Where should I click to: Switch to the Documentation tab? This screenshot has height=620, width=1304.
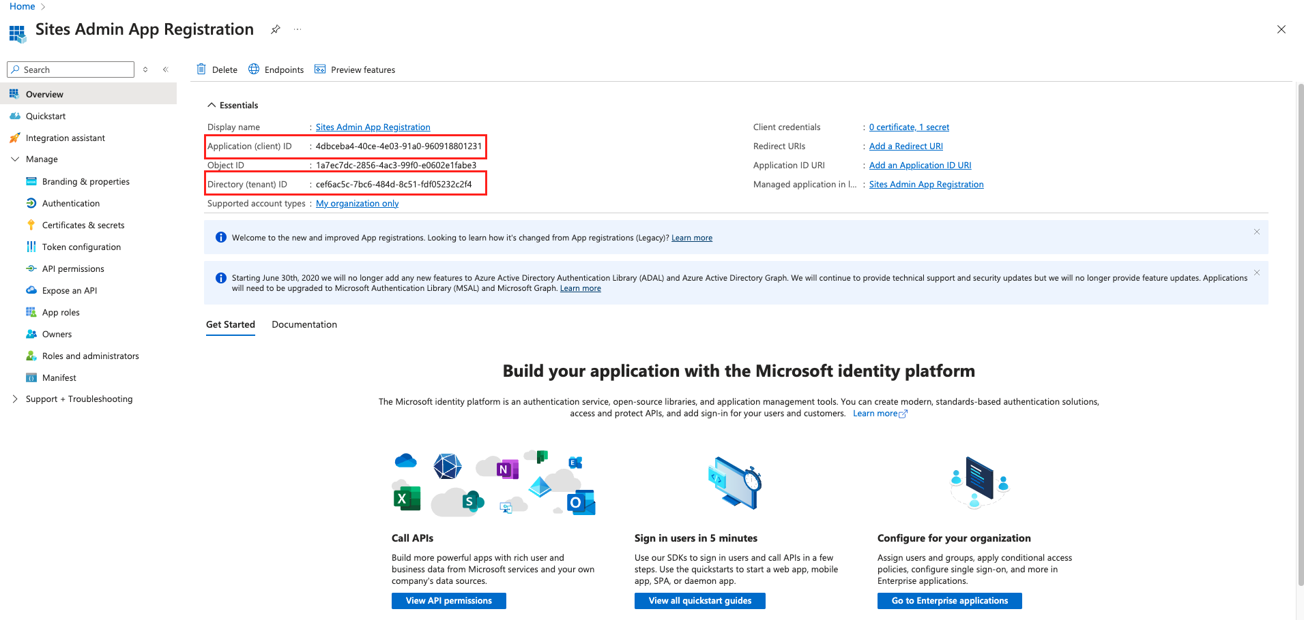click(304, 324)
